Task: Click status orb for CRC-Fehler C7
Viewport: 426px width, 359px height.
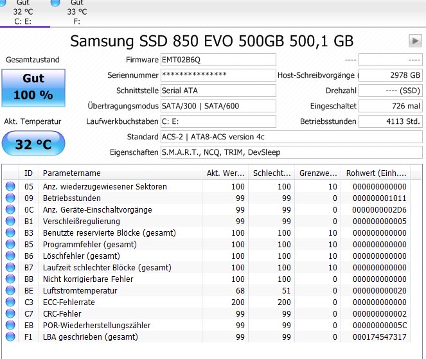Action: point(10,313)
